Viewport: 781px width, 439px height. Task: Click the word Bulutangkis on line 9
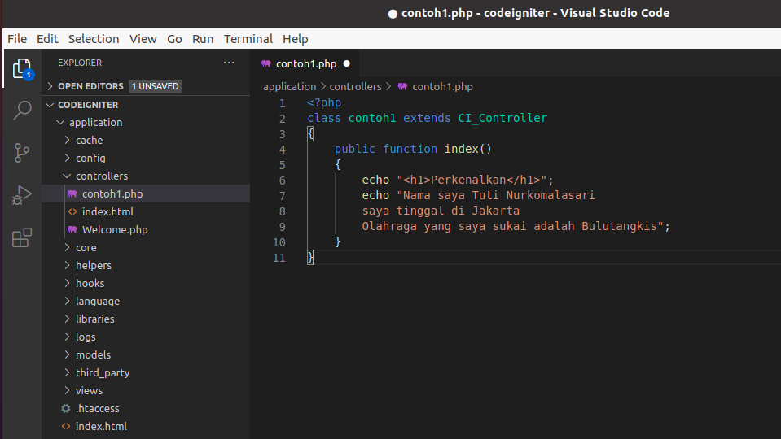pyautogui.click(x=619, y=226)
